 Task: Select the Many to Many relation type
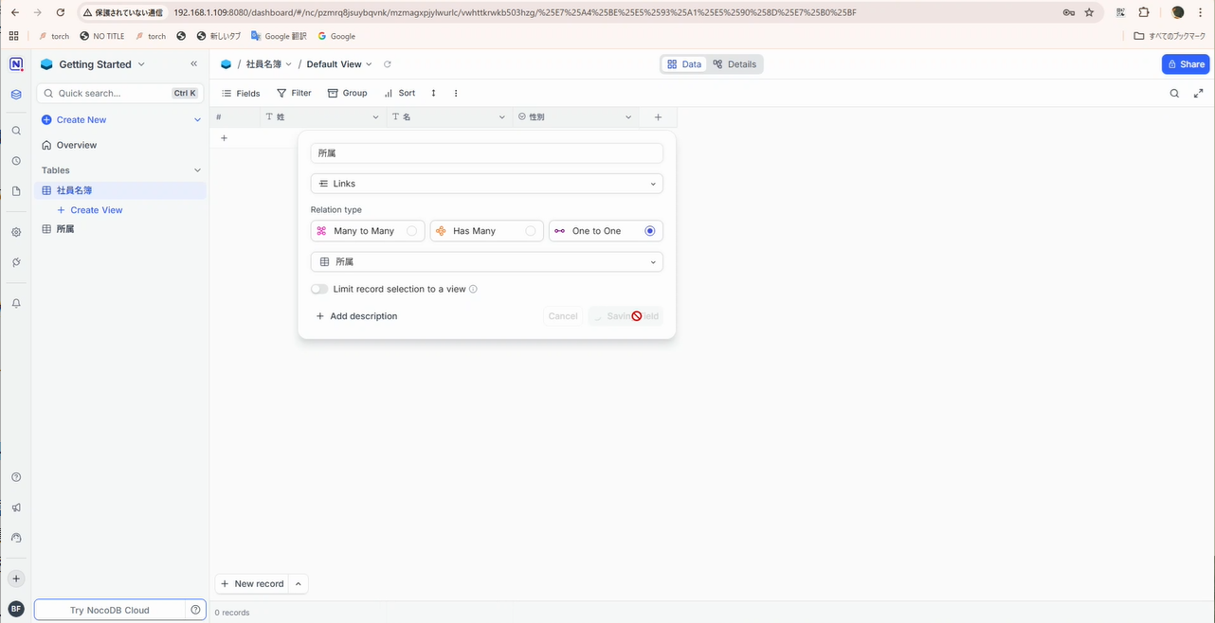367,231
